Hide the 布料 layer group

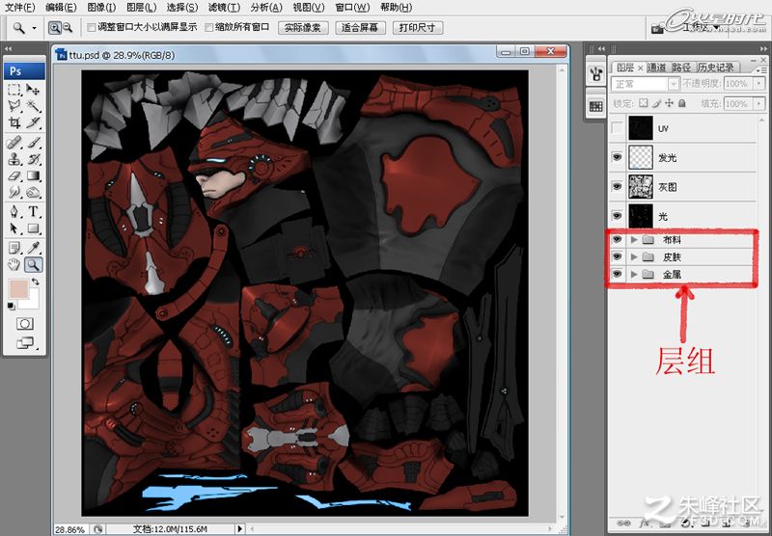click(x=617, y=239)
